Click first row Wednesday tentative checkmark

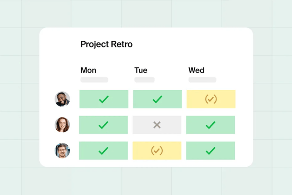[x=211, y=99]
